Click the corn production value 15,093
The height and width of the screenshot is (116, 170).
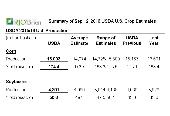click(x=54, y=59)
